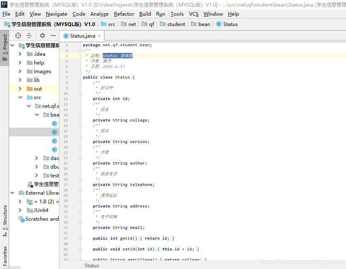Viewport: 346px width, 269px height.
Task: Collapse the src folder
Action: (x=21, y=98)
